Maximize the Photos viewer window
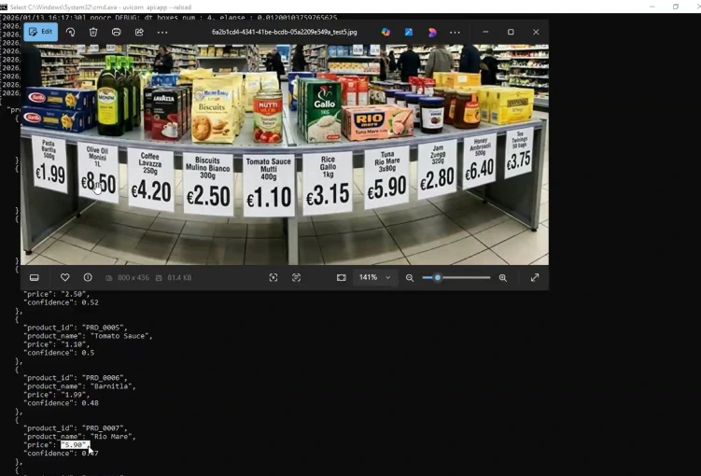 click(x=511, y=32)
